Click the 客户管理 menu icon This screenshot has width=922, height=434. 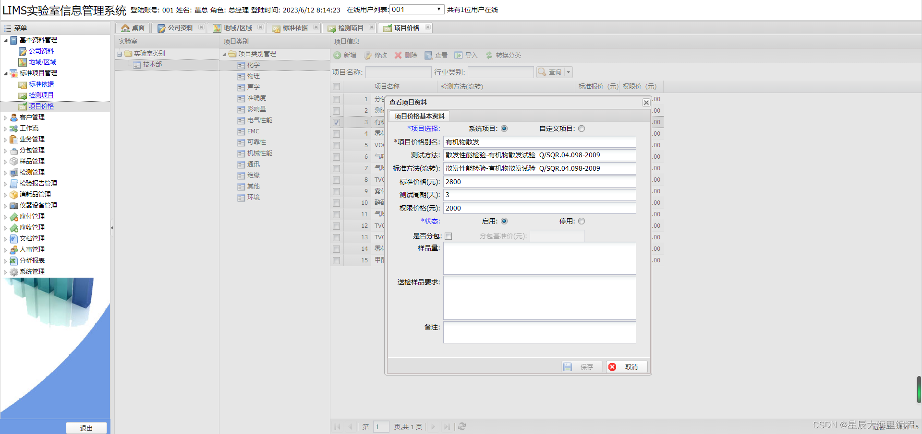pos(14,117)
